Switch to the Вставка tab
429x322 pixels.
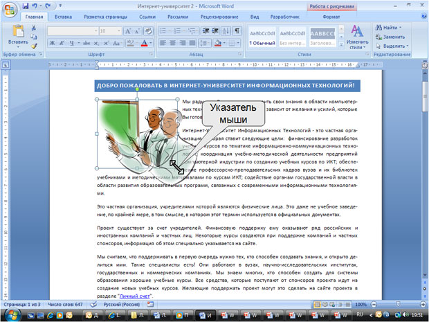[63, 17]
